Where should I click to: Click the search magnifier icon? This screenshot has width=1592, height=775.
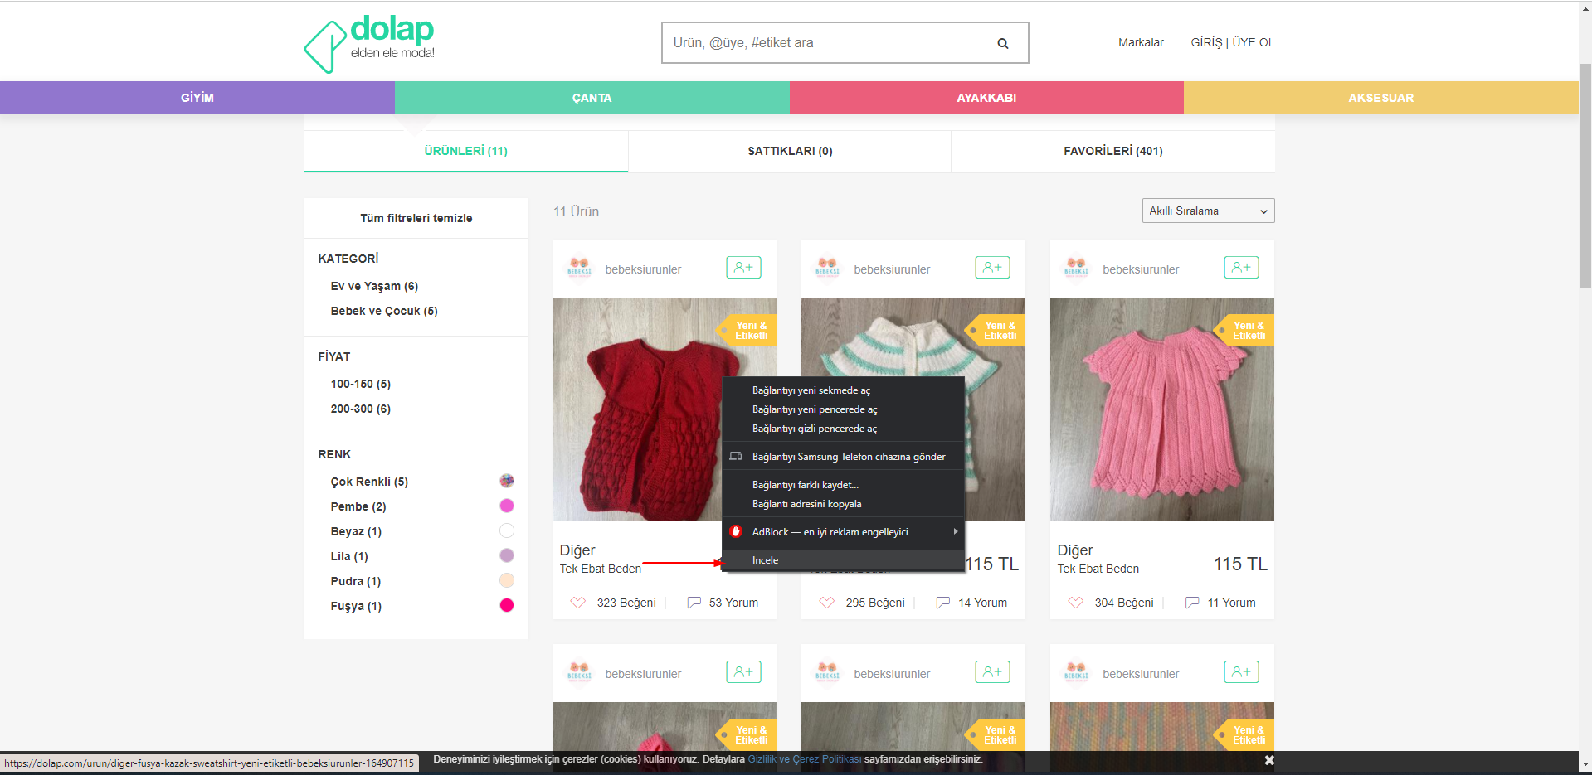[x=1003, y=43]
